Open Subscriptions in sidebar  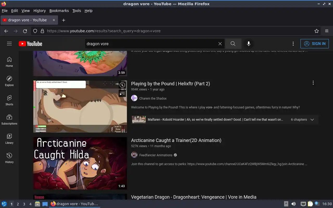9,120
